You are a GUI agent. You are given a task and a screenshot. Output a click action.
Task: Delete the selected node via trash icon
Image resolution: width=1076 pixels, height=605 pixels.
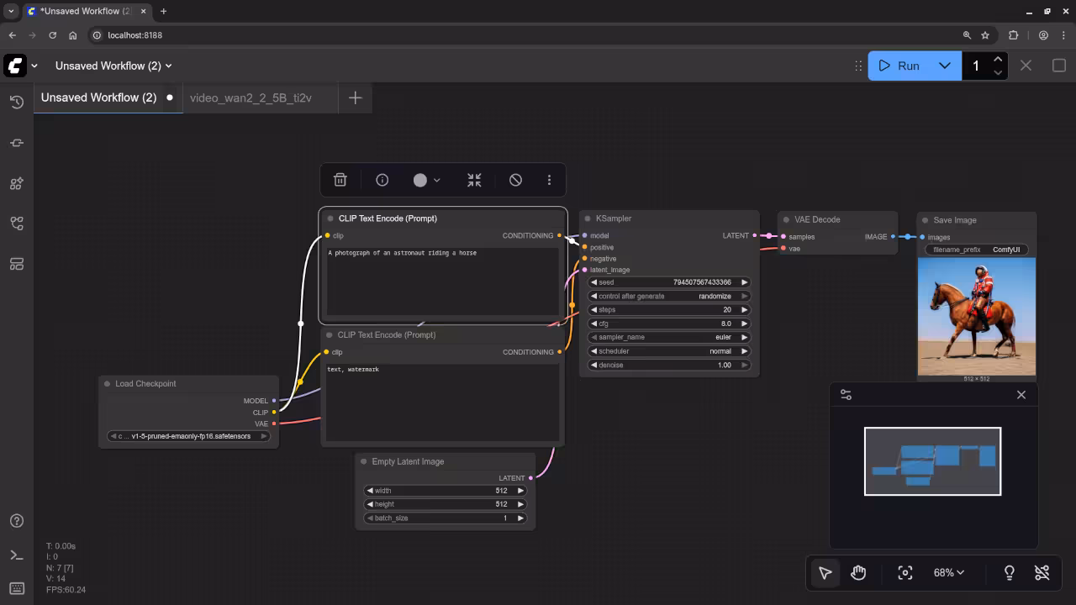tap(340, 179)
